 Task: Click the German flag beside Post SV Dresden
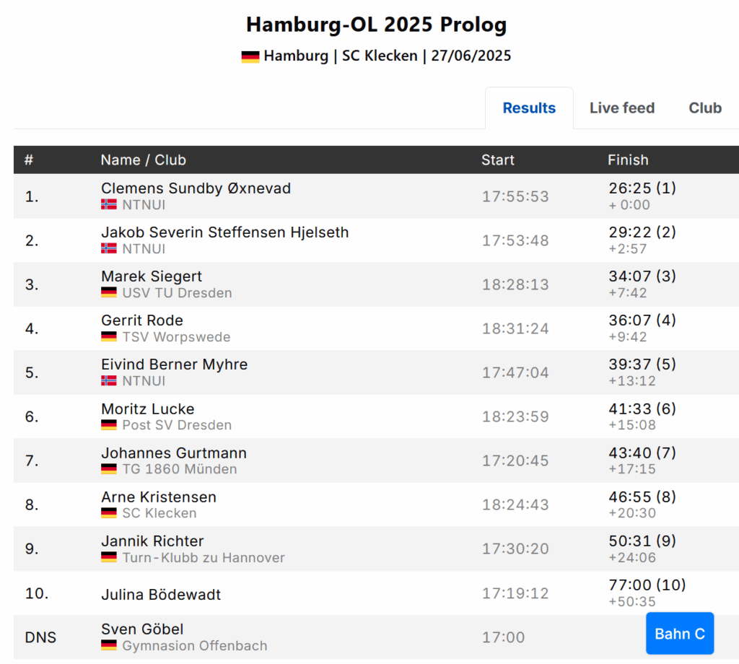tap(109, 425)
